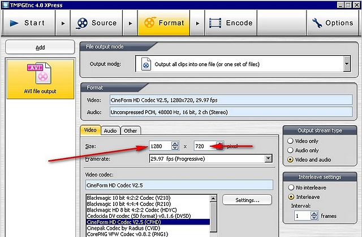Image resolution: width=362 pixels, height=237 pixels.
Task: Open the Framerate dropdown
Action: pyautogui.click(x=211, y=159)
